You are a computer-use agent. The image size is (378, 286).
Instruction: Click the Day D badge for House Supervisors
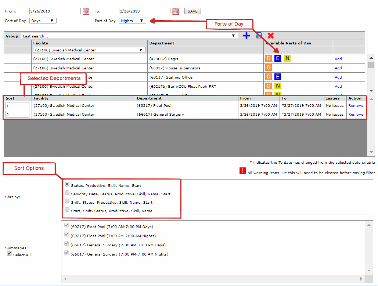click(x=269, y=68)
